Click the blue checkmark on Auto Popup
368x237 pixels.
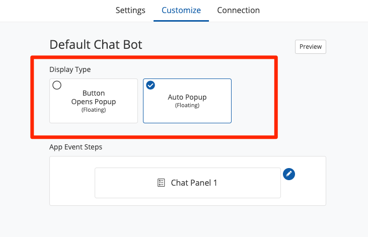(151, 85)
